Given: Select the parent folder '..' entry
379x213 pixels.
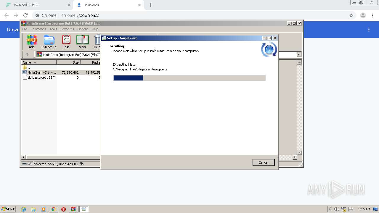Looking at the screenshot, I should [61, 67].
